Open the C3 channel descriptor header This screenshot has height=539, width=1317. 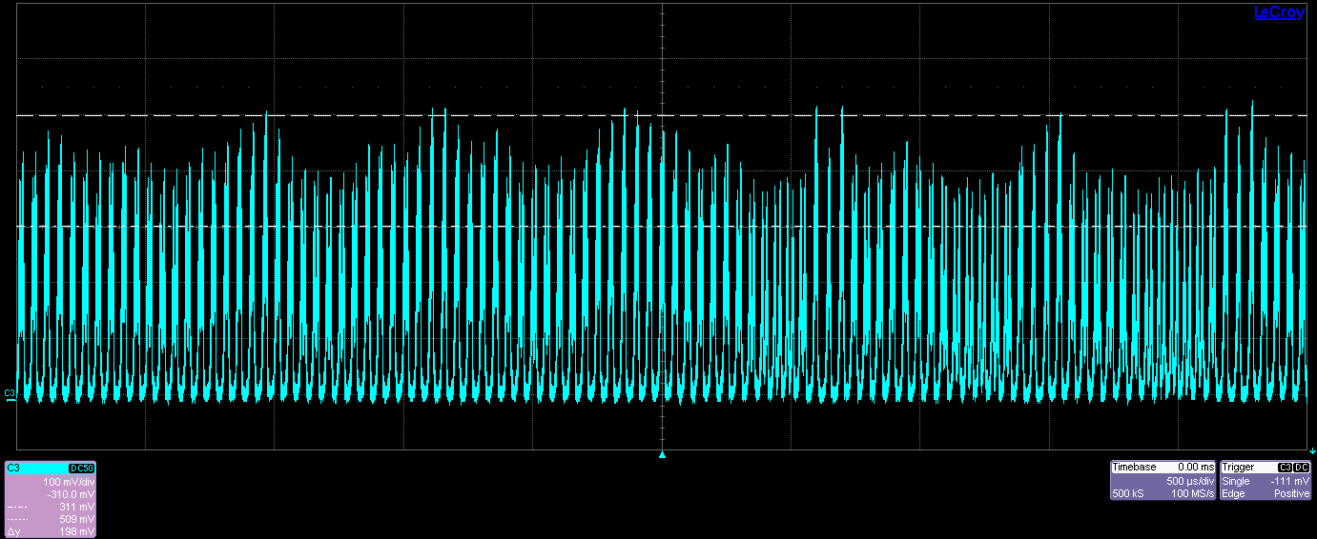[51, 468]
